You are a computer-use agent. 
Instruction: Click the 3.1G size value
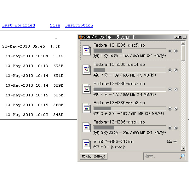(58, 56)
